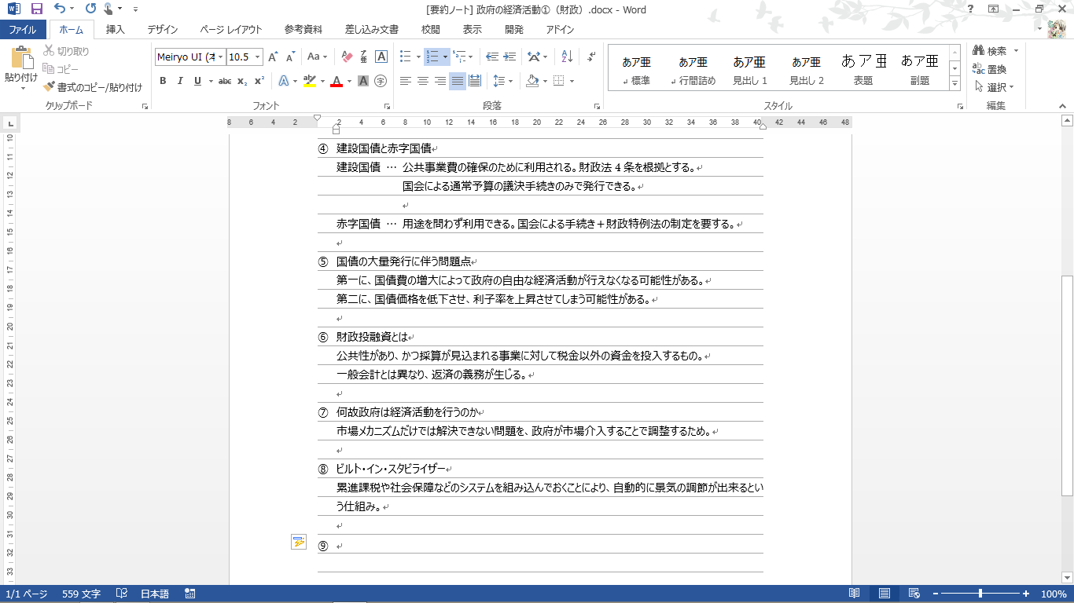
Task: Increase the paragraph indent
Action: pos(509,57)
